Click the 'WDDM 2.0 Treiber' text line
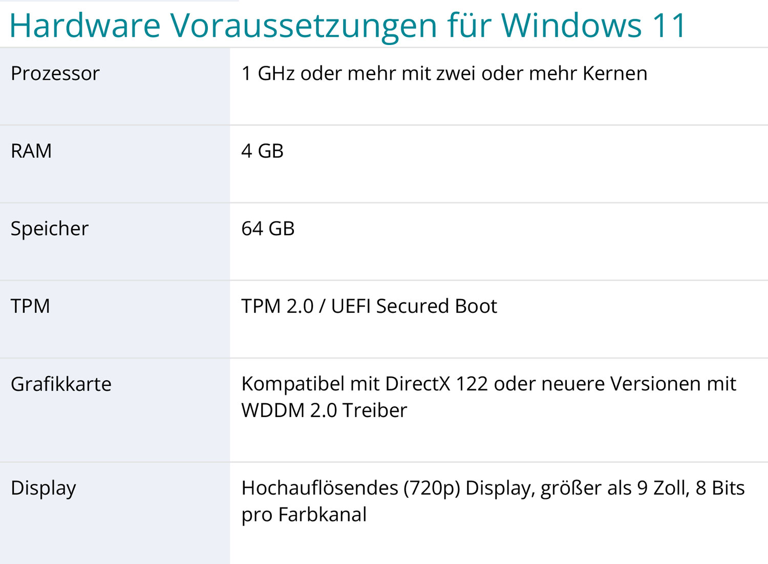The image size is (768, 564). (324, 410)
